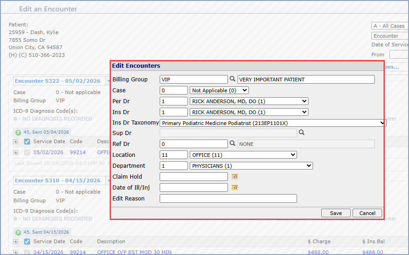Expand header row plus in Encounter 5310
The height and width of the screenshot is (255, 409).
[16, 242]
